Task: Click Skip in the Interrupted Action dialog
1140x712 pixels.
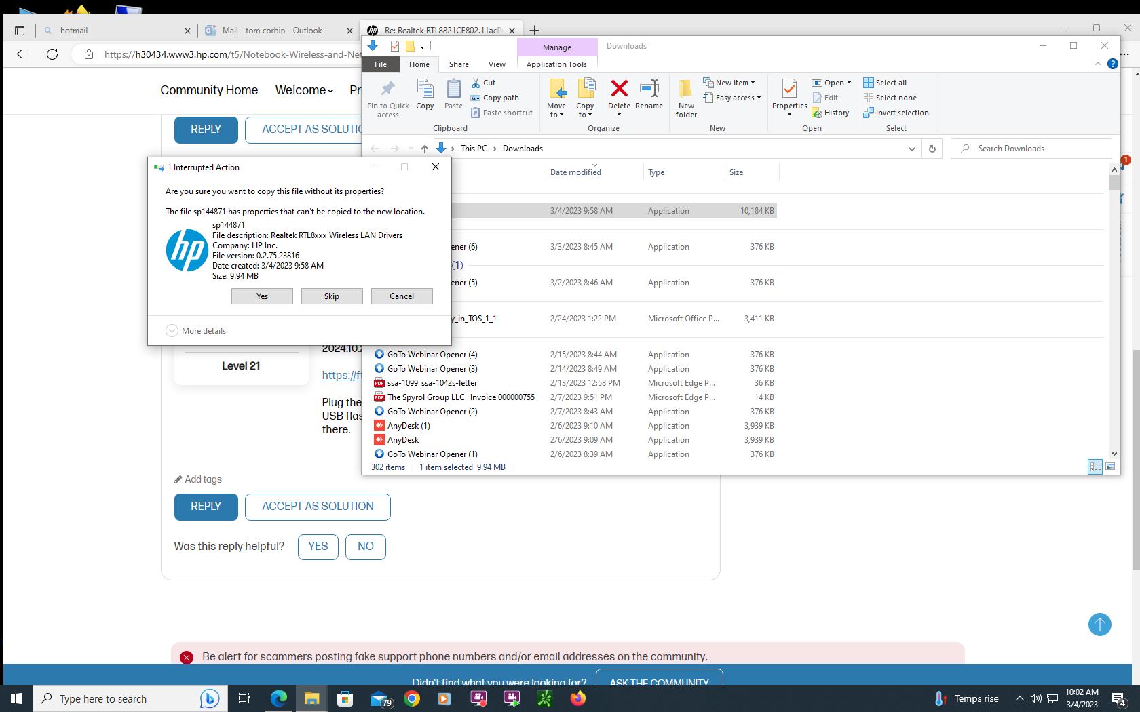Action: pyautogui.click(x=332, y=296)
